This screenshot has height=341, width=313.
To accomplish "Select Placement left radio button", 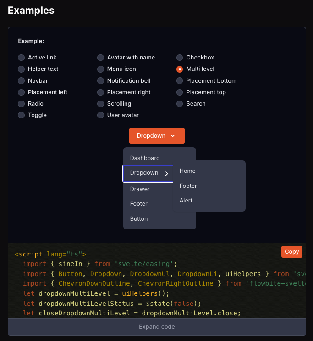I will coord(22,92).
